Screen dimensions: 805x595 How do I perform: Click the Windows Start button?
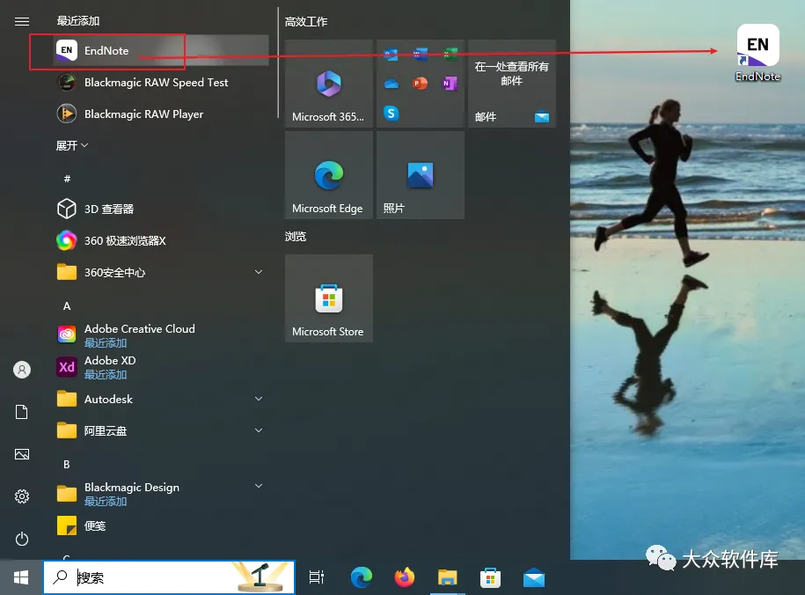(20, 577)
